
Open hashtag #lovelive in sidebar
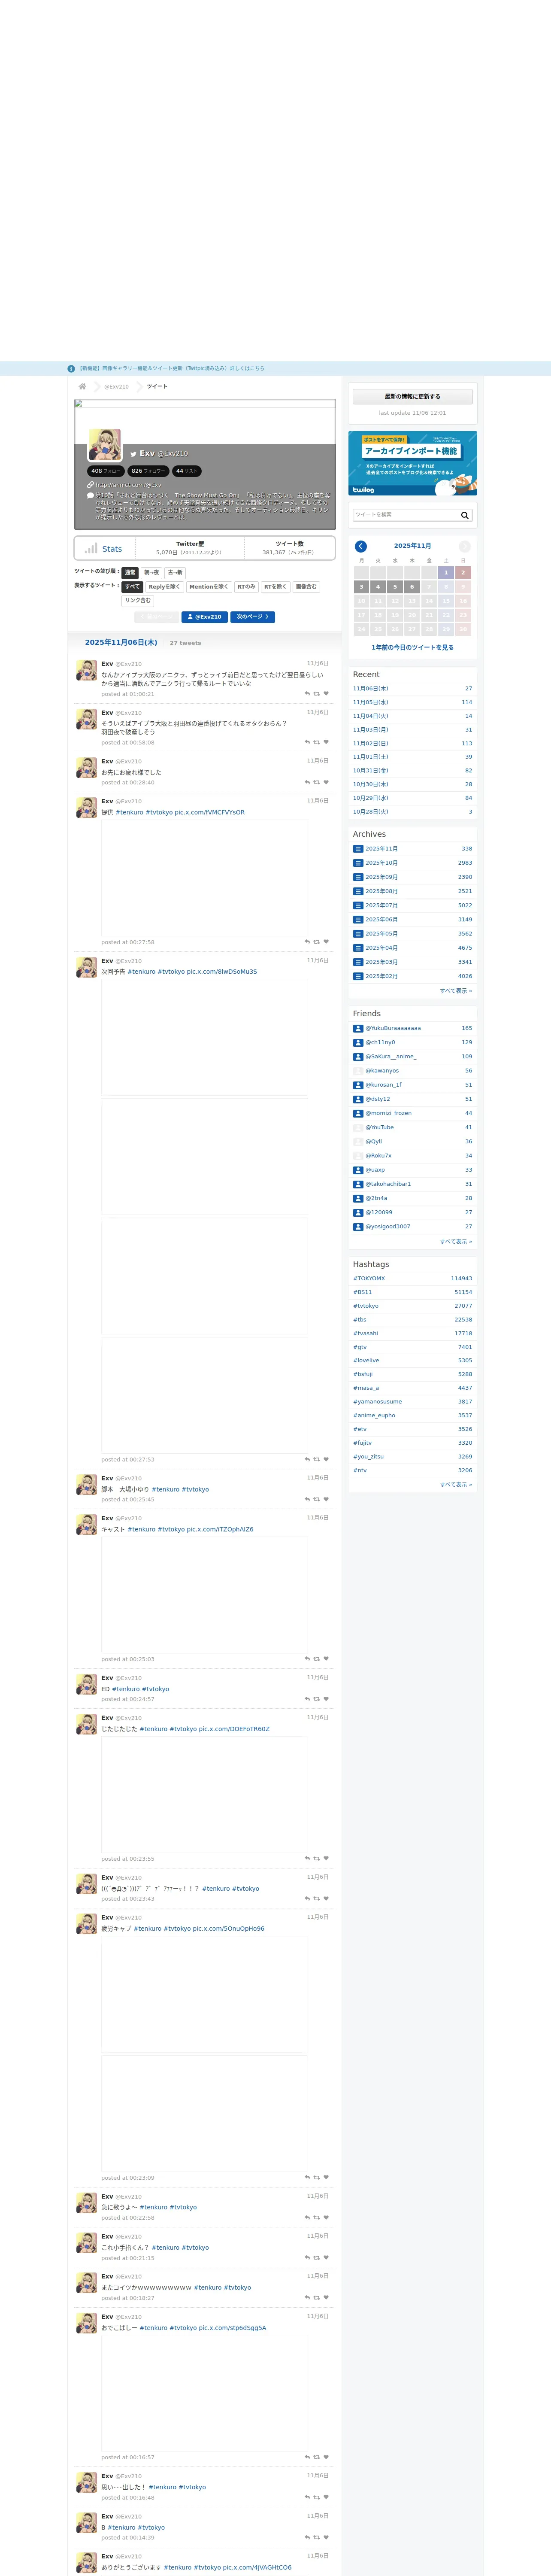366,1360
